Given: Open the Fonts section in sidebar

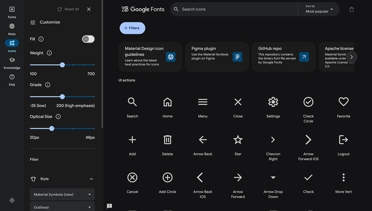Looking at the screenshot, I should coord(12,12).
